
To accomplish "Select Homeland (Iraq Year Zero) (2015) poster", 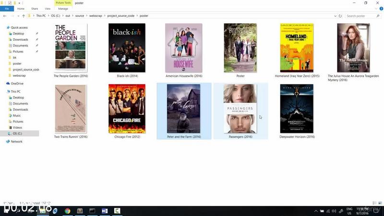I will click(297, 48).
